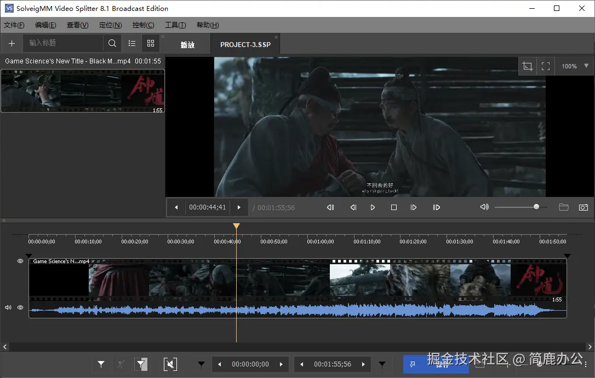Play the video

click(x=373, y=207)
